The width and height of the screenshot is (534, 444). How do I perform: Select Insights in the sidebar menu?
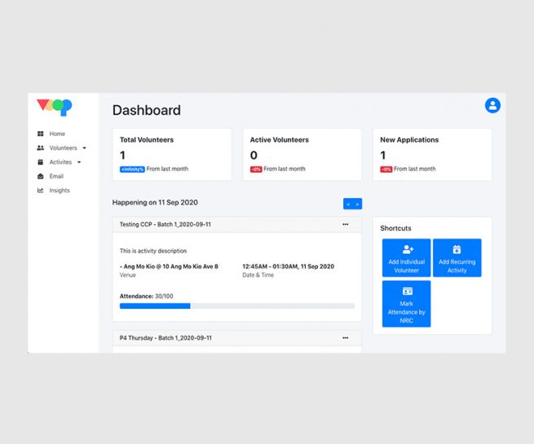pos(60,191)
